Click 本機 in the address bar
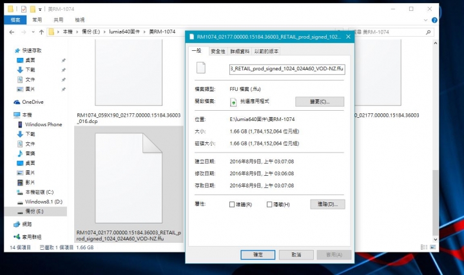Screen dimensions: 464x275 tap(68, 32)
